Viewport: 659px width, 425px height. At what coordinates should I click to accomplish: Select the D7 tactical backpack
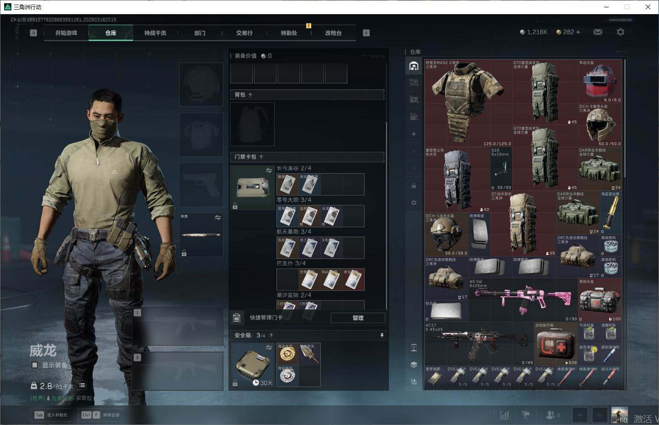click(x=523, y=223)
